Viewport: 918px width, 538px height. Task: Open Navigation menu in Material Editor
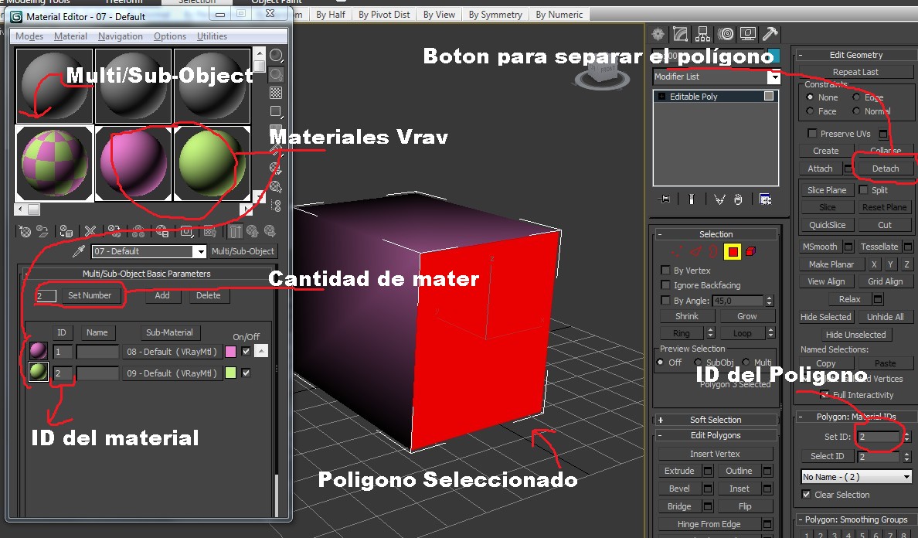click(120, 36)
